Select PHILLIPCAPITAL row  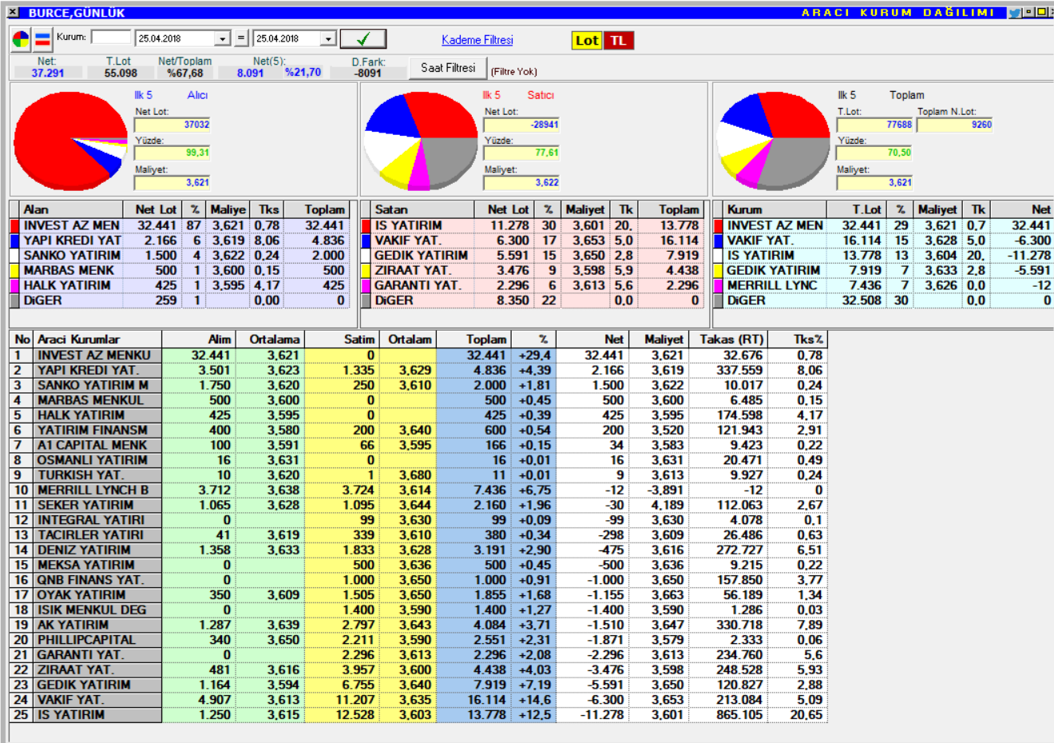point(418,640)
